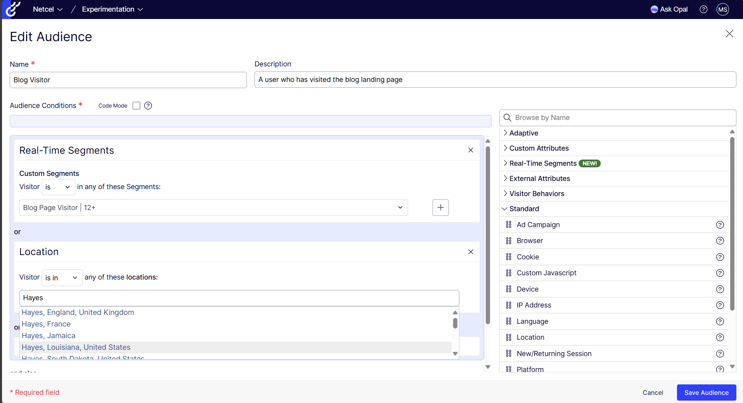
Task: Click the Code Mode help icon
Action: [148, 106]
